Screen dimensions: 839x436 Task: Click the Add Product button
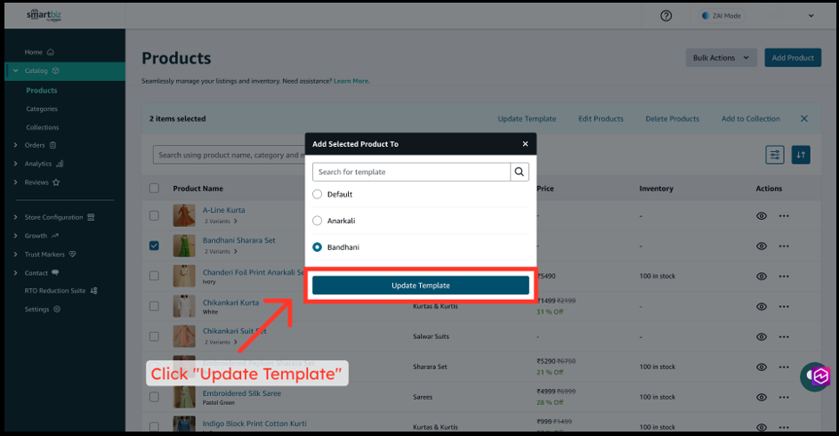click(792, 58)
